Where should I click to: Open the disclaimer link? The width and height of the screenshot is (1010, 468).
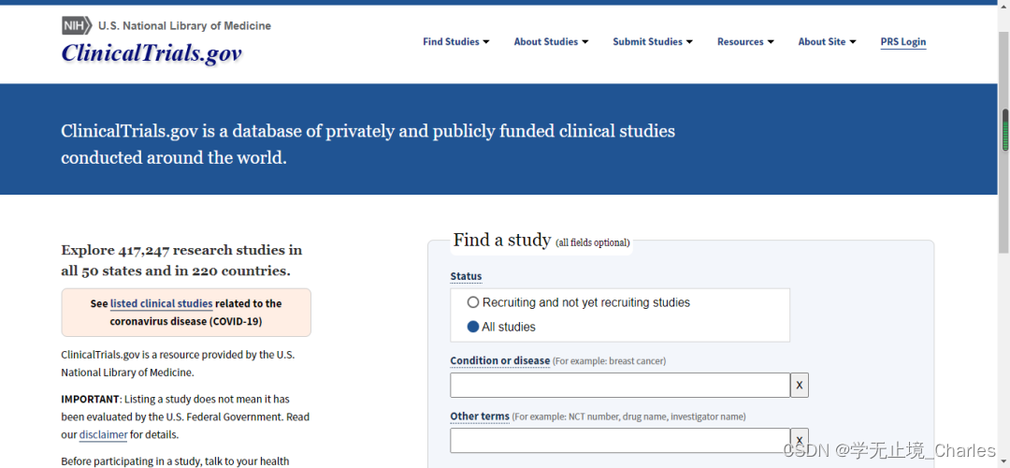[x=103, y=434]
